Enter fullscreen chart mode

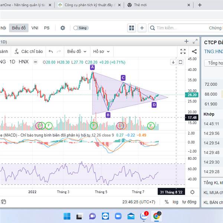tap(183, 52)
